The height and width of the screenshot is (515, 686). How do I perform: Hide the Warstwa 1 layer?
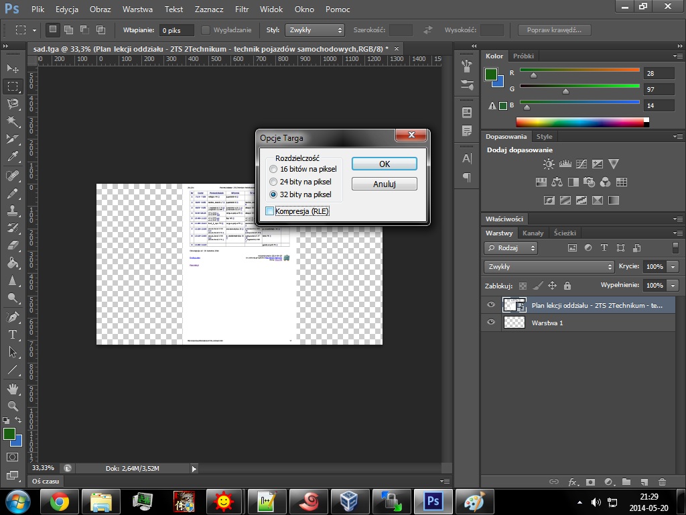tap(491, 323)
